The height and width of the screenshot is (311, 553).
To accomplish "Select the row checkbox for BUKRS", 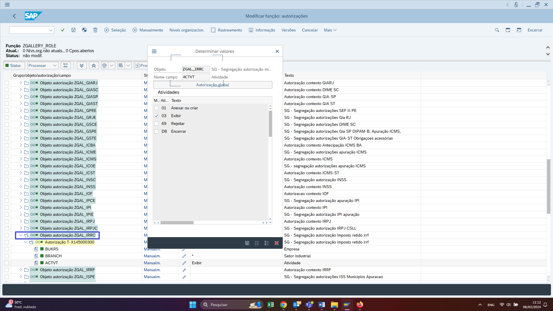I will [x=7, y=249].
